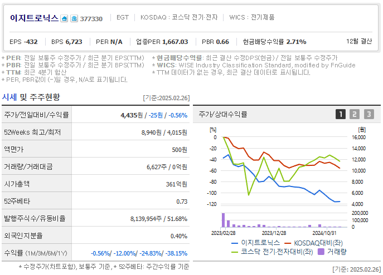383x275 pixels.
Task: Click the 시세 및 주주현황 section heading
Action: pyautogui.click(x=31, y=97)
